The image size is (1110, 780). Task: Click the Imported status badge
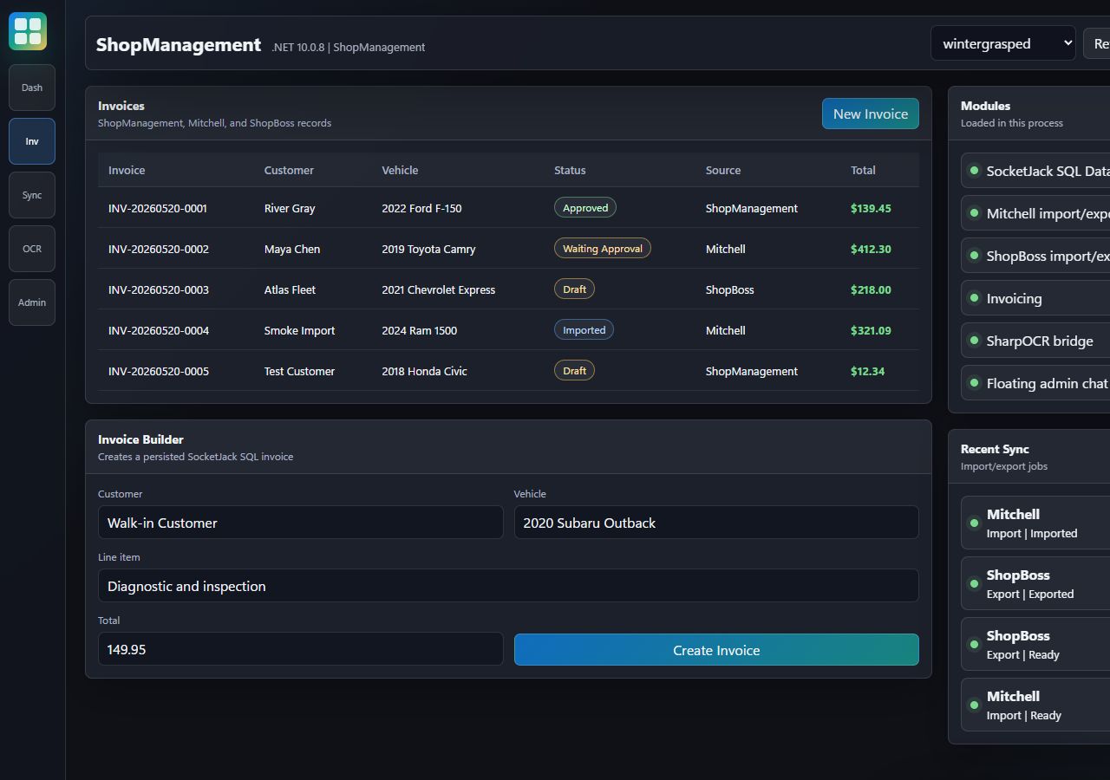584,330
